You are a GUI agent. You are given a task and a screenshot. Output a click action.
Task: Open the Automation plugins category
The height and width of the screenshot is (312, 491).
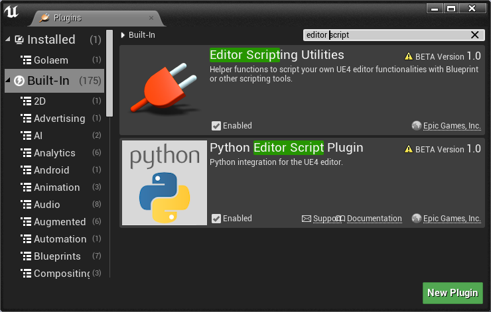coord(54,238)
